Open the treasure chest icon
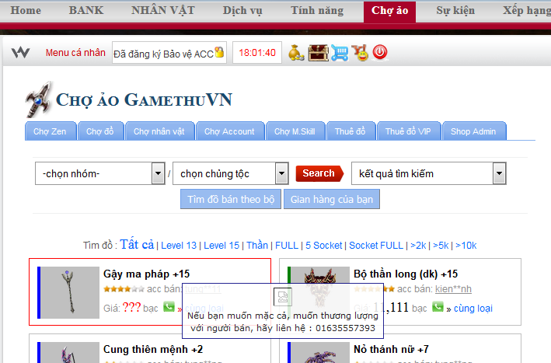This screenshot has height=363, width=551. click(x=318, y=53)
